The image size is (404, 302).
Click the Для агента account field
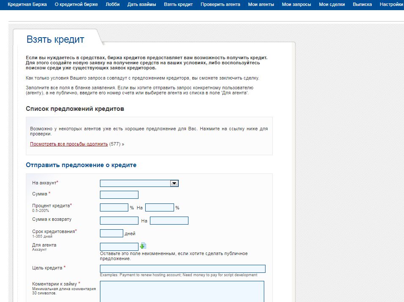[119, 247]
